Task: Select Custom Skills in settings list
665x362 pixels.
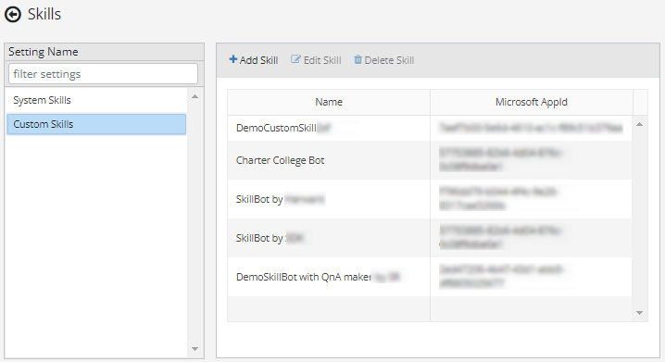Action: 96,124
